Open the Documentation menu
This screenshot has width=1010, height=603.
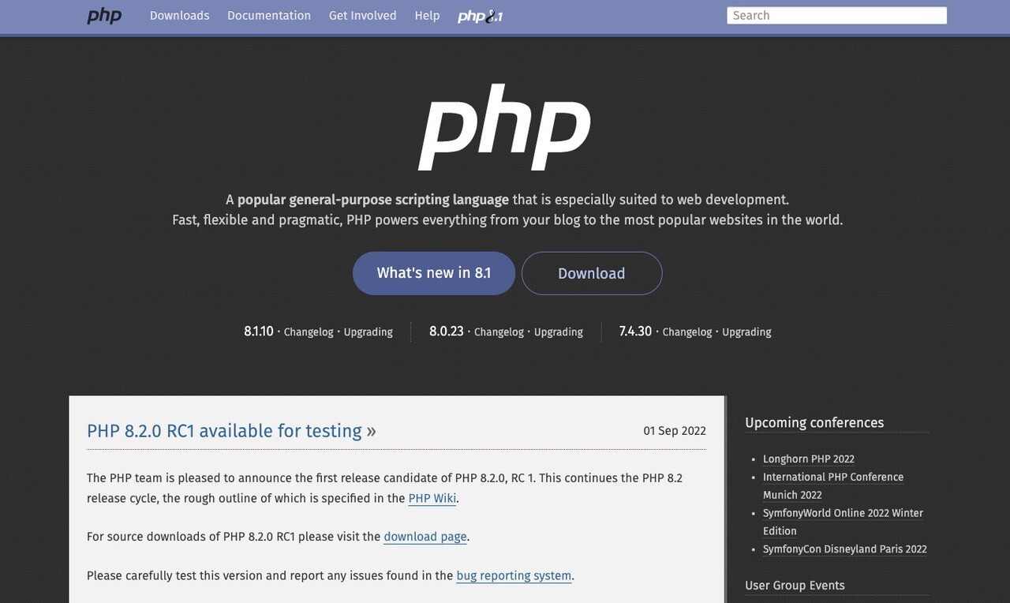tap(269, 16)
